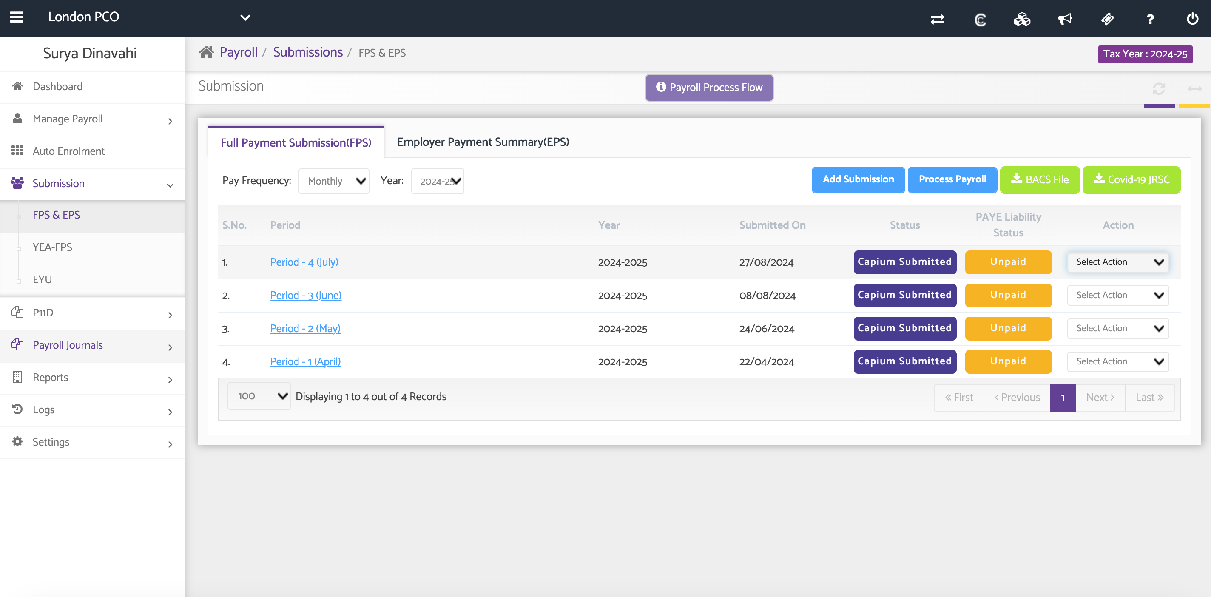Click the question mark help icon
The height and width of the screenshot is (597, 1211).
[x=1150, y=19]
